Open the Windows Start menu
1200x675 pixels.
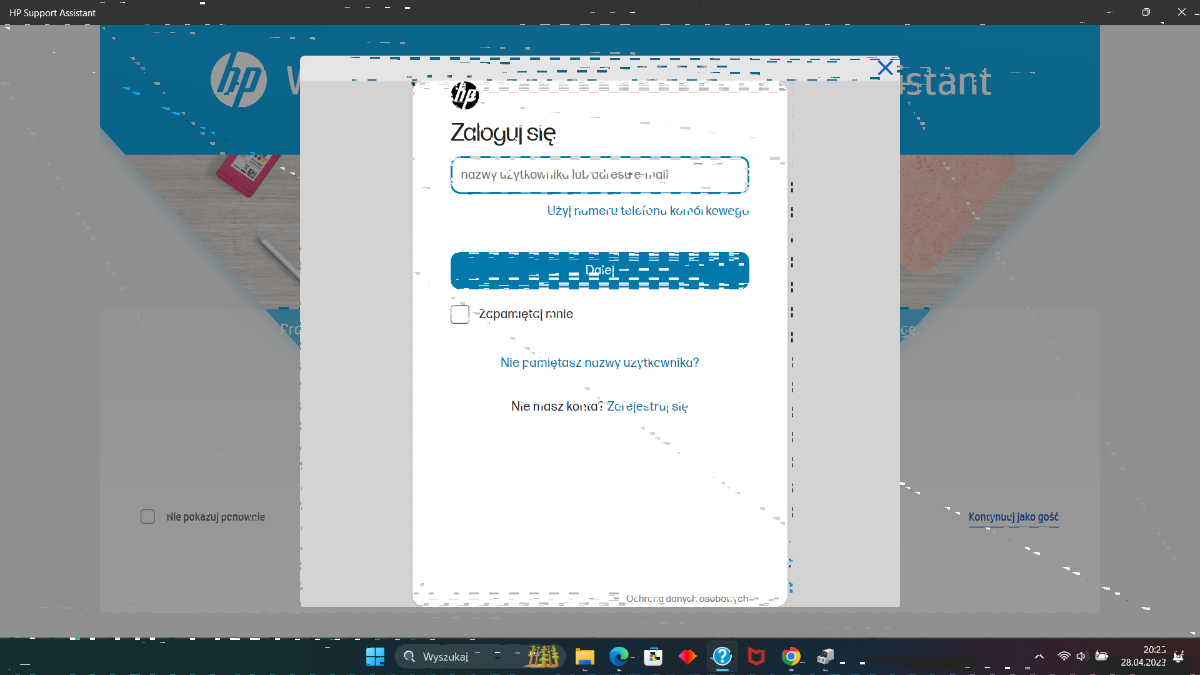pos(375,656)
